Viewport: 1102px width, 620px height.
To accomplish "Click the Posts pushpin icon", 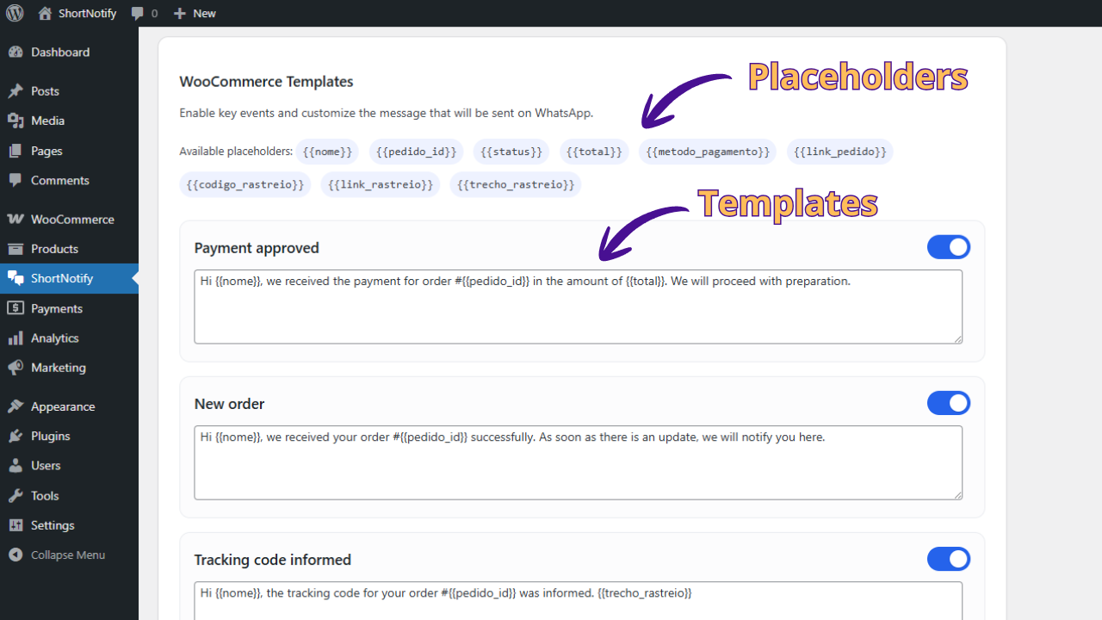I will [15, 91].
